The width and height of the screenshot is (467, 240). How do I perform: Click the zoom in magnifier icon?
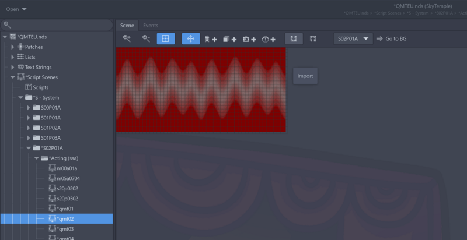[127, 38]
